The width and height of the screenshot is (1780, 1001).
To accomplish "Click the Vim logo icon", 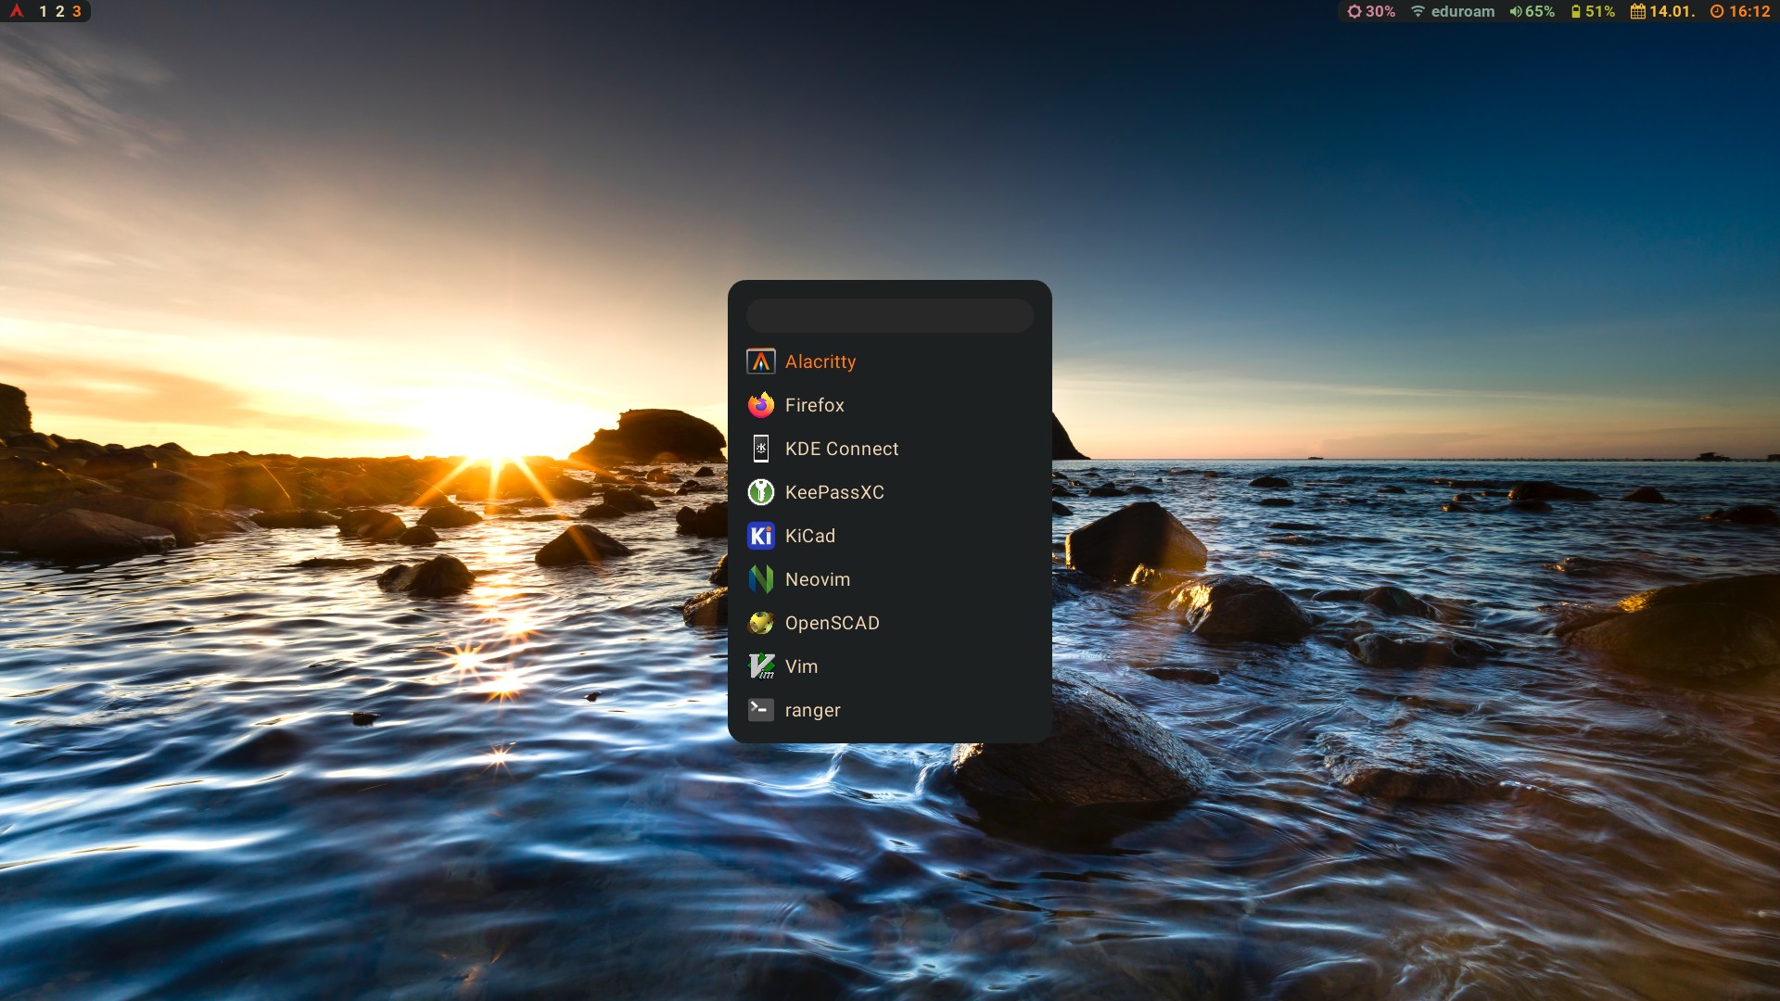I will pos(760,666).
